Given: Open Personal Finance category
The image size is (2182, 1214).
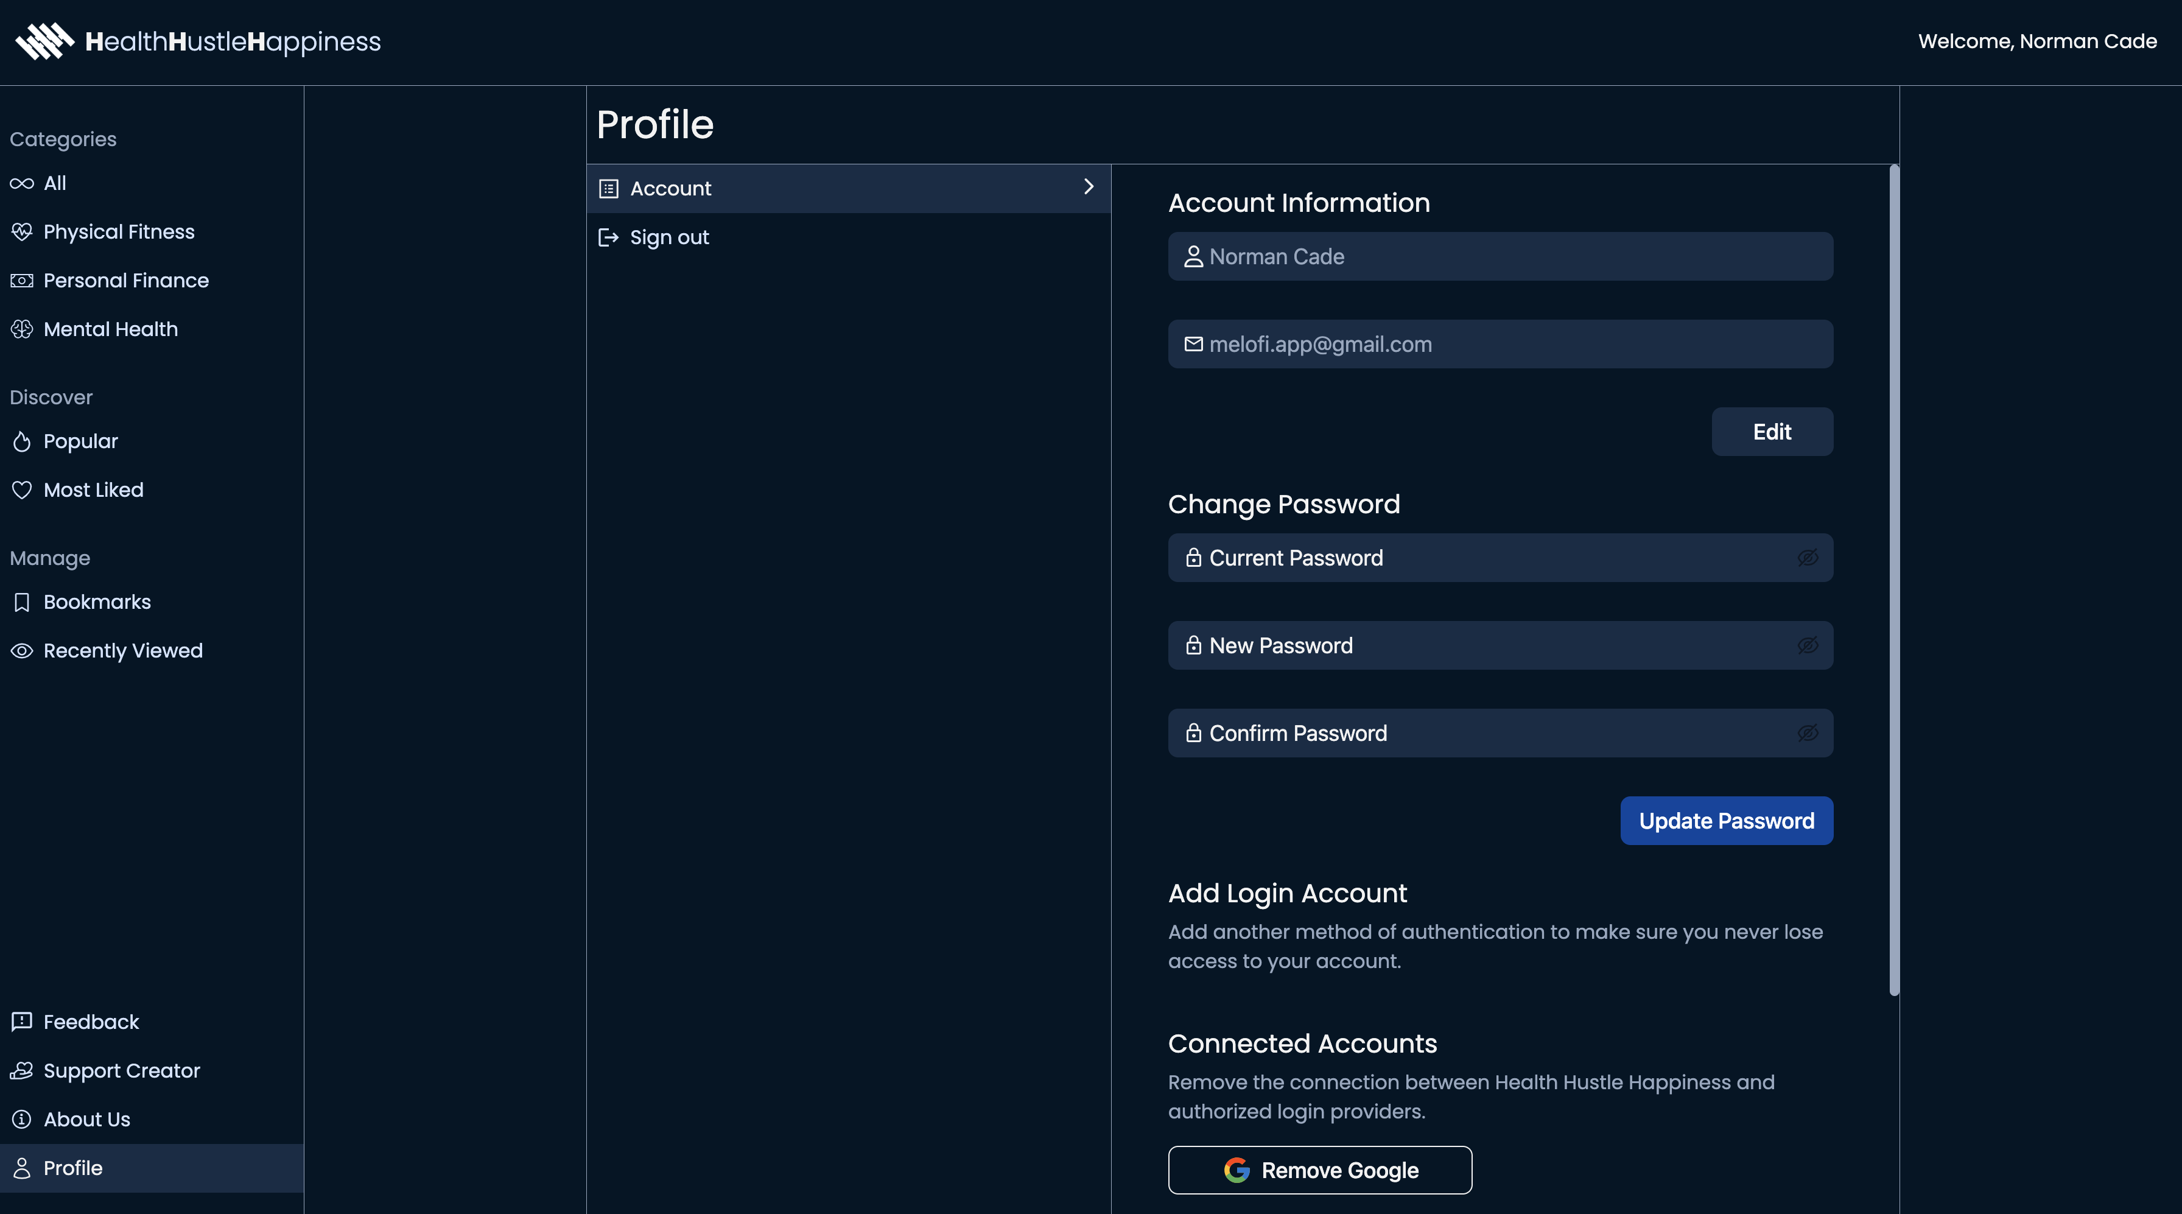Looking at the screenshot, I should 152,281.
